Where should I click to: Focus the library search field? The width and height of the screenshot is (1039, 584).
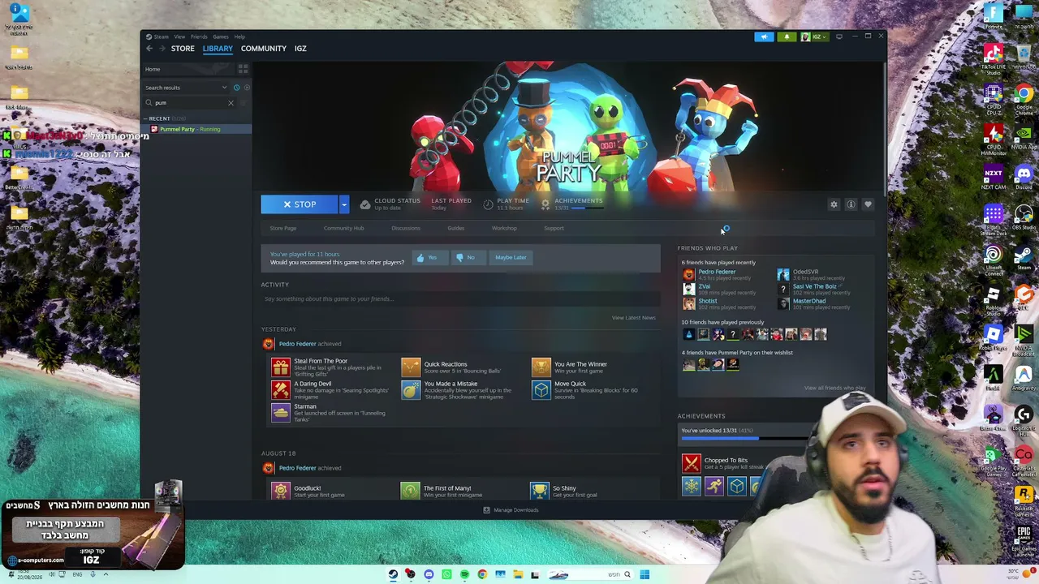coord(188,103)
